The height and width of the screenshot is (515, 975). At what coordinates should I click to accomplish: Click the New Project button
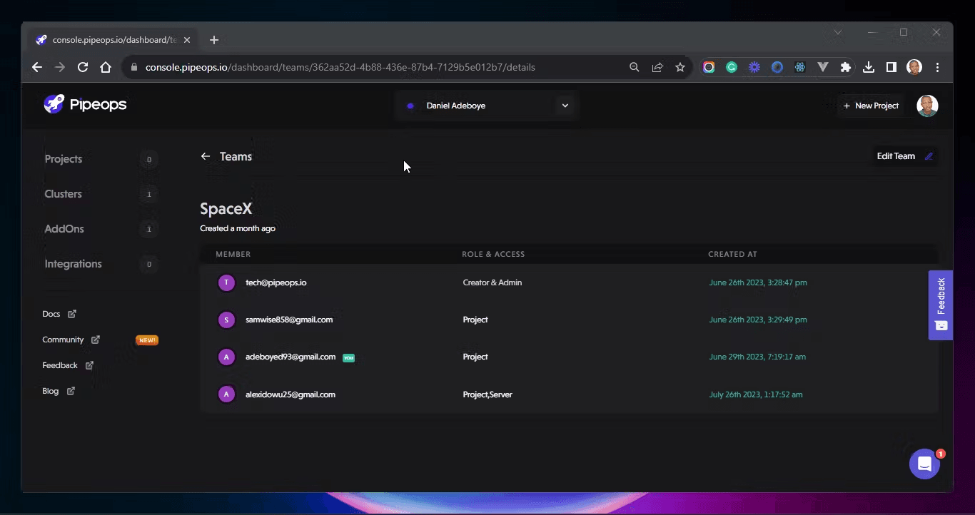tap(871, 106)
